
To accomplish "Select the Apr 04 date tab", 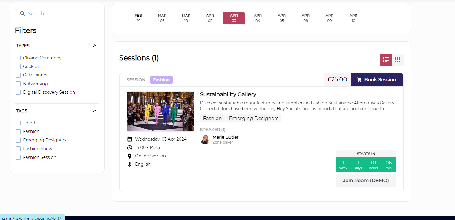I will (258, 18).
